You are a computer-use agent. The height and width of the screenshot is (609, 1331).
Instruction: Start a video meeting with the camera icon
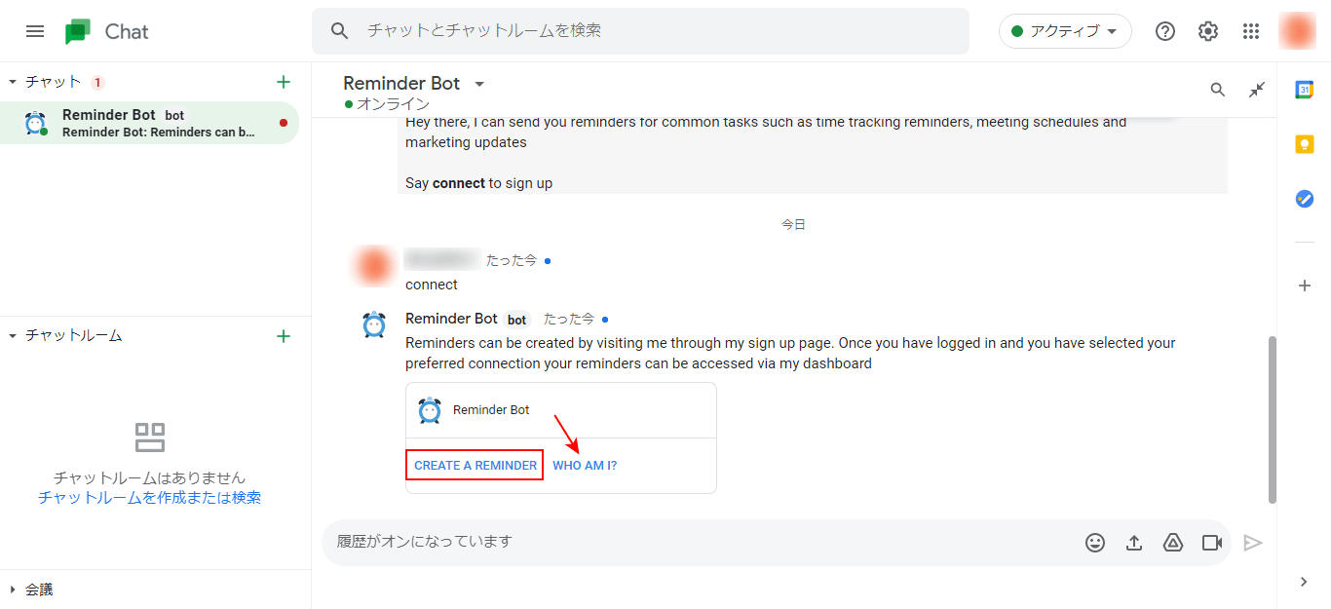pos(1211,543)
